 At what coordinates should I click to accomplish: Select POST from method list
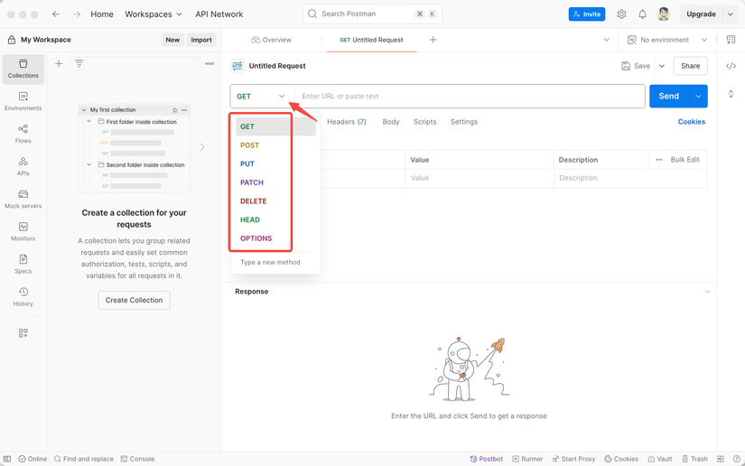coord(249,145)
